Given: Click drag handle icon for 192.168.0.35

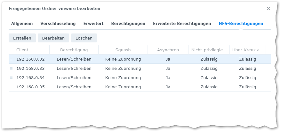Looking at the screenshot, I should click(11, 87).
